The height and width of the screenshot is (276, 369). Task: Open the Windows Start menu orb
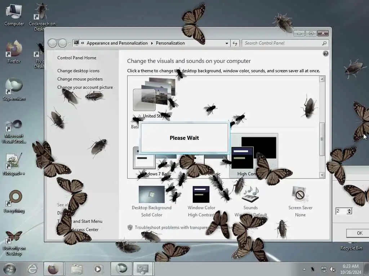(10, 269)
